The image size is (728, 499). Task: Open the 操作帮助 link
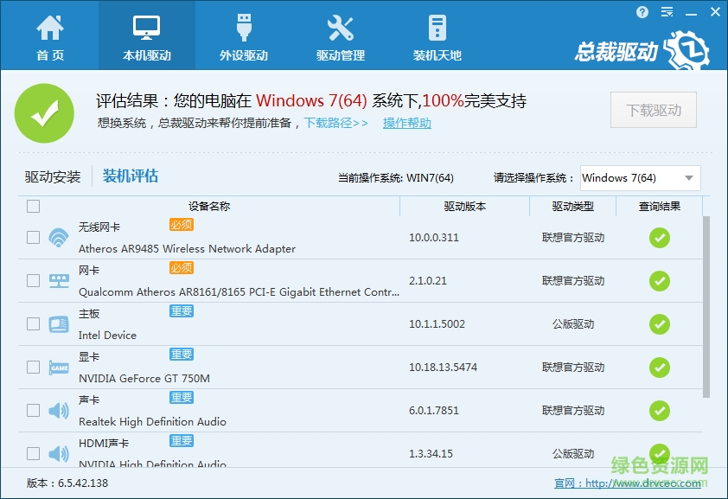click(406, 123)
